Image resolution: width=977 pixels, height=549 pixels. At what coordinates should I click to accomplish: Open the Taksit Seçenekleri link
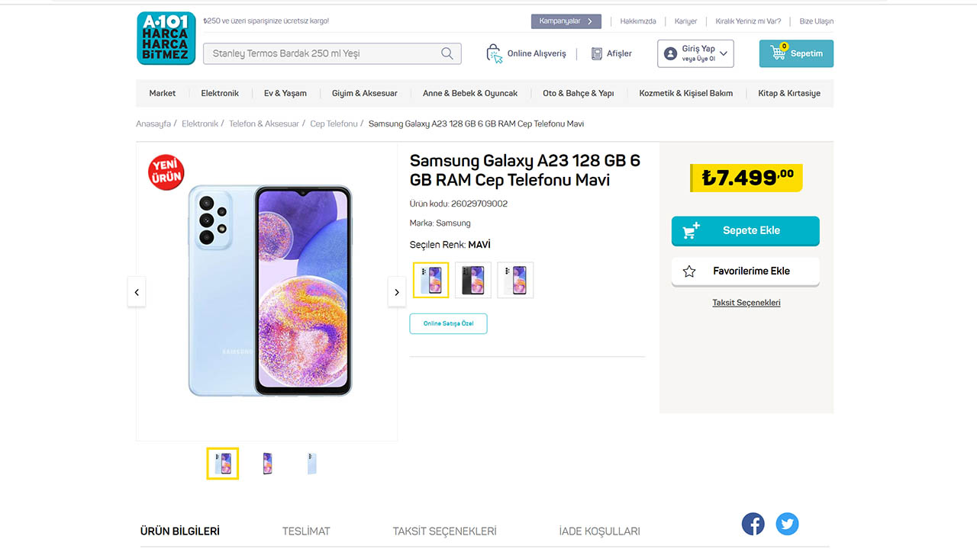click(x=746, y=302)
